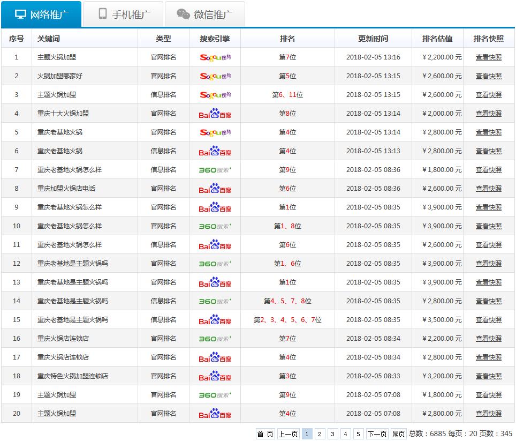Click the Baidu logo in row 6

[x=215, y=151]
